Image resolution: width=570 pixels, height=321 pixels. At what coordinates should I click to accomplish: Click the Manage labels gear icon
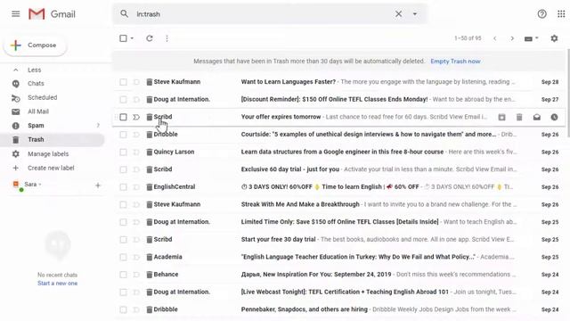(x=16, y=154)
